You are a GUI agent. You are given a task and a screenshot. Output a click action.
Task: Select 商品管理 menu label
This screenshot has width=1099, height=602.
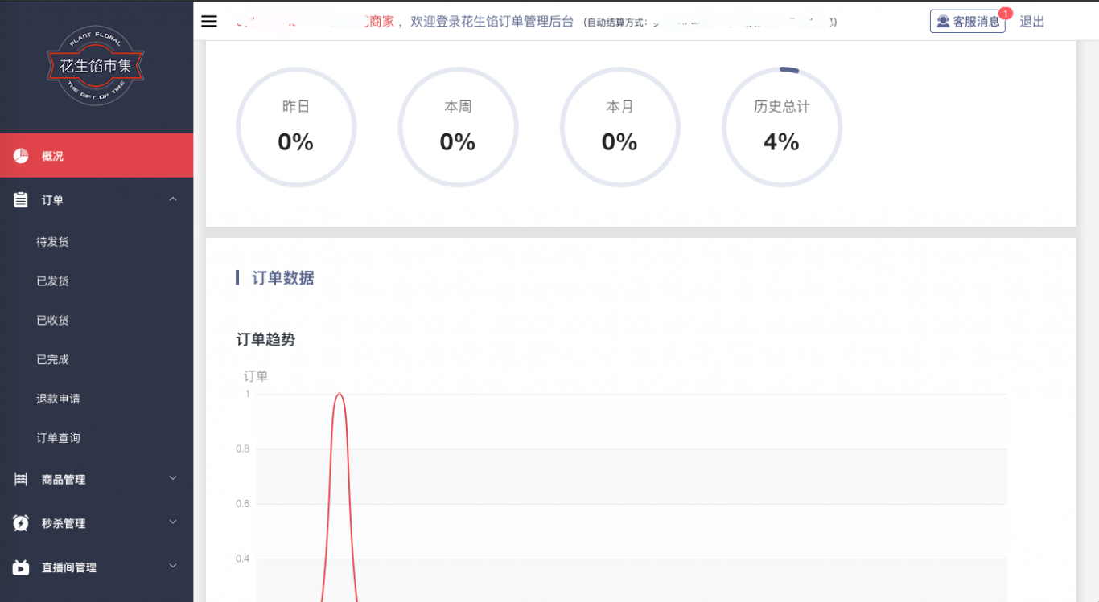click(x=64, y=480)
